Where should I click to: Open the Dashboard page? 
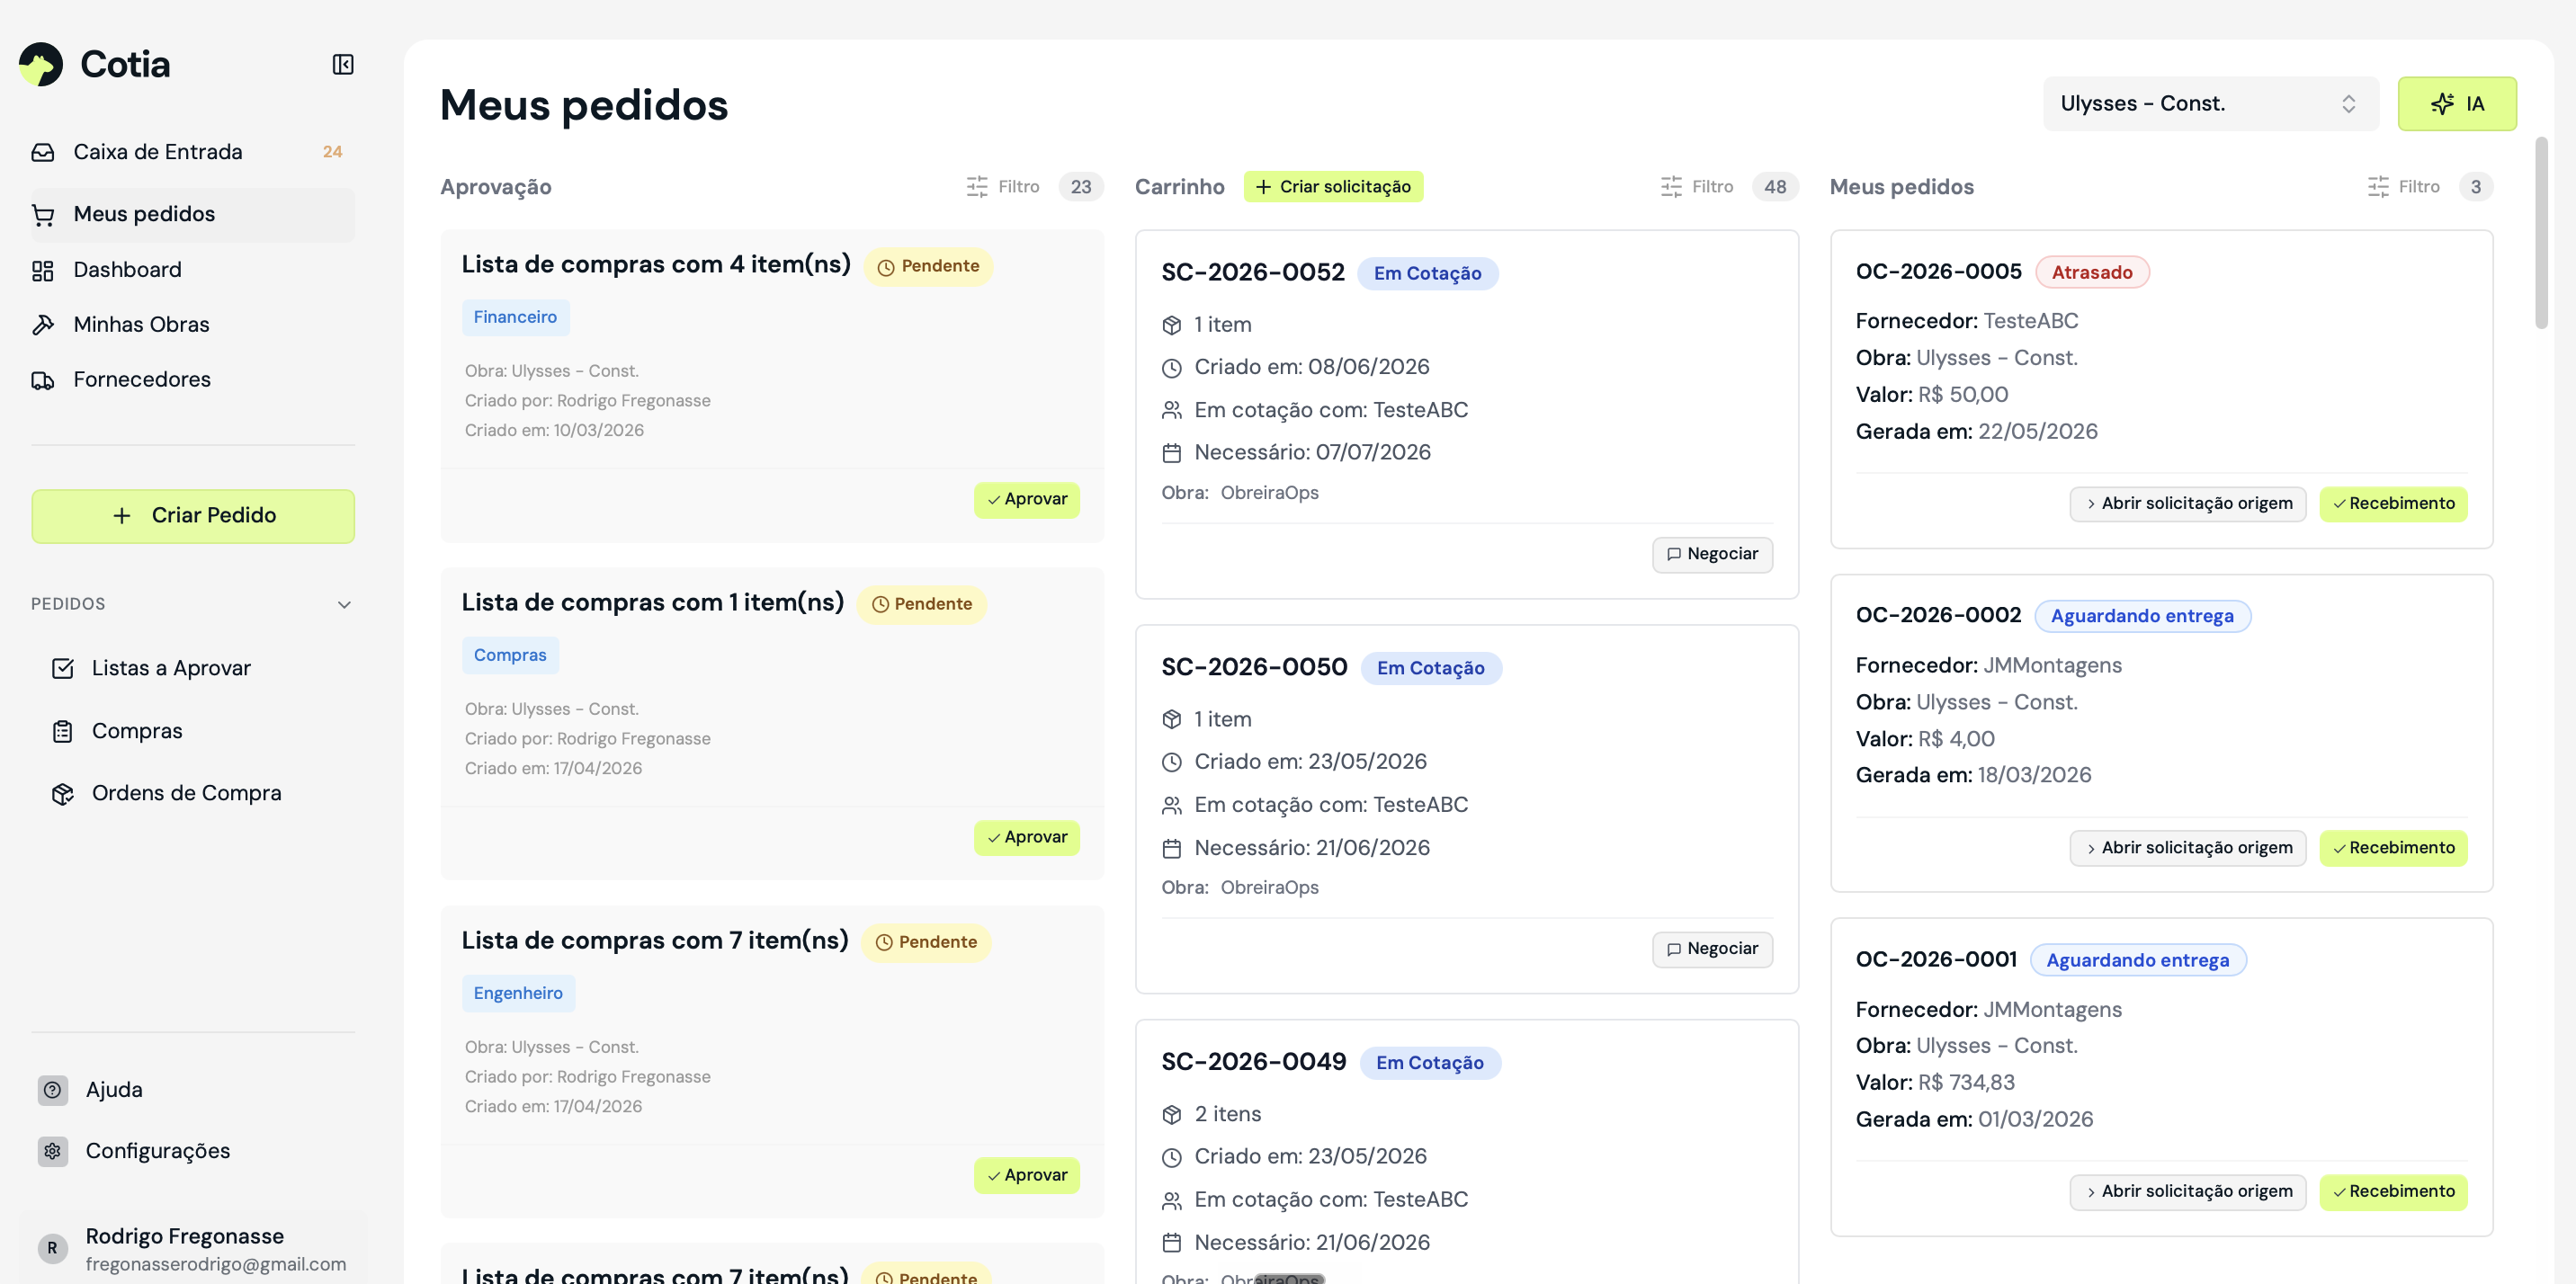pyautogui.click(x=192, y=270)
